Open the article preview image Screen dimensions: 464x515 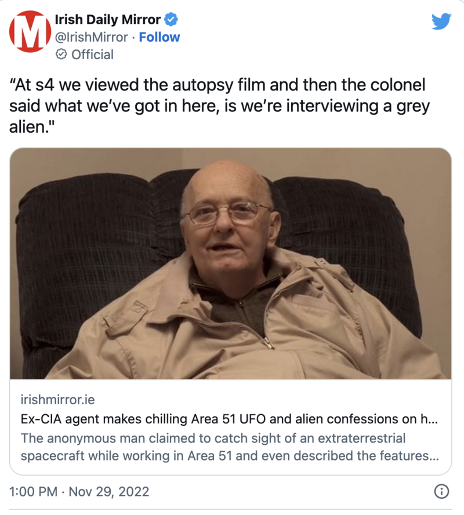(x=230, y=263)
